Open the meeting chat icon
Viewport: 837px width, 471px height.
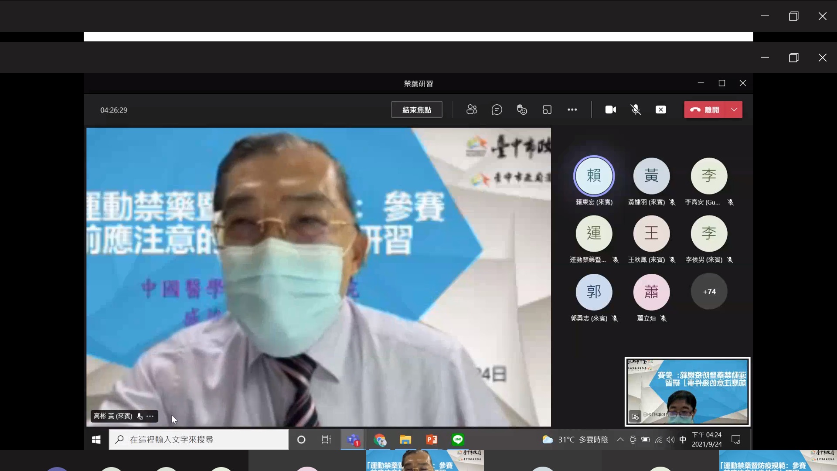[x=497, y=110]
